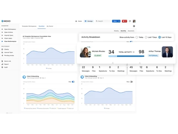Click right Client Onboarding hexagon icon
The width and height of the screenshot is (178, 134).
point(82,77)
